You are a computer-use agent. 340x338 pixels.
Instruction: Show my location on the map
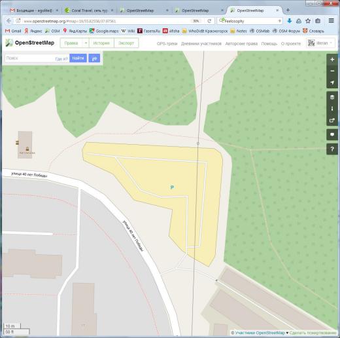(332, 83)
